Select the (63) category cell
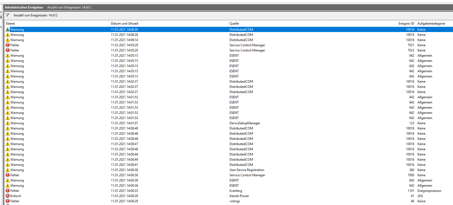This screenshot has height=205, width=453. [420, 196]
